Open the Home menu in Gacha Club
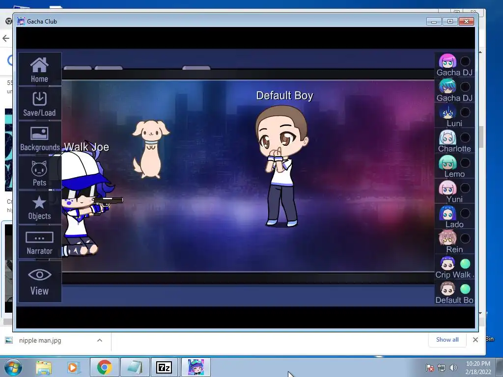 39,69
